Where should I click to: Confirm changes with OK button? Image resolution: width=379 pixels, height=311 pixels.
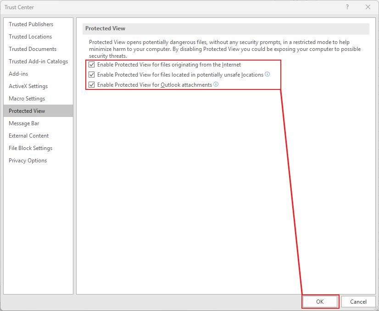[320, 301]
